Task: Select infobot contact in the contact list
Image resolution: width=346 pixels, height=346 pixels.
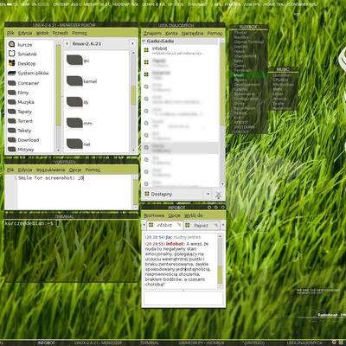Action: pyautogui.click(x=180, y=50)
